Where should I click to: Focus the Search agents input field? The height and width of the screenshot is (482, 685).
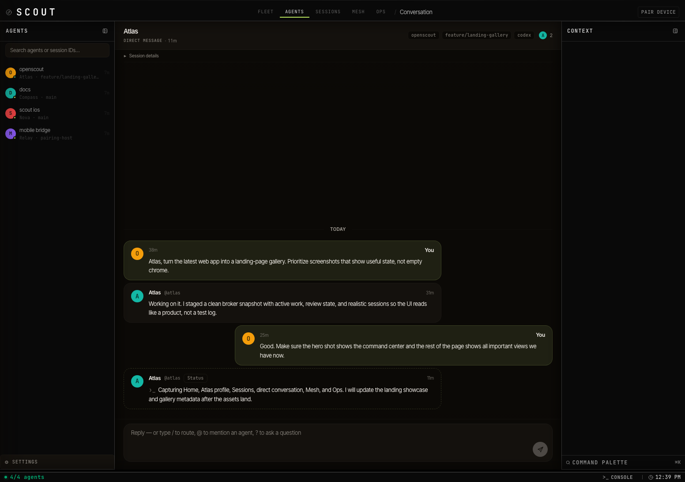click(57, 50)
